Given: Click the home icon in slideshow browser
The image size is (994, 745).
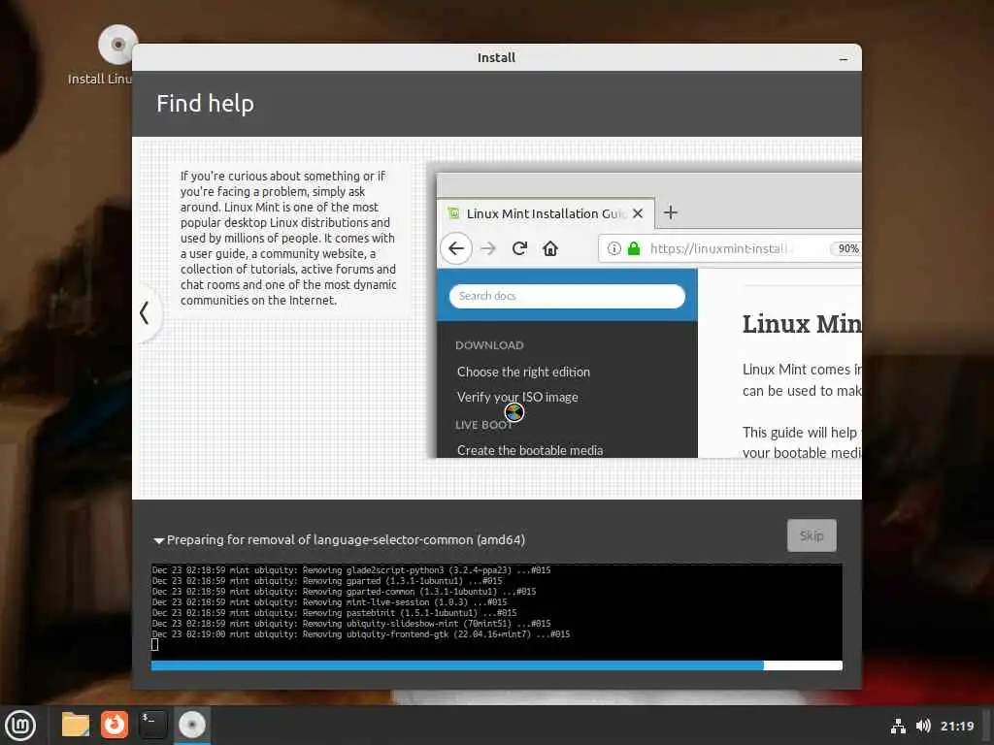Looking at the screenshot, I should click(550, 248).
